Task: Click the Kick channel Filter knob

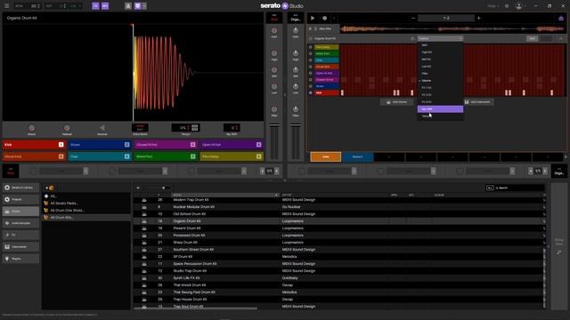Action: click(274, 109)
